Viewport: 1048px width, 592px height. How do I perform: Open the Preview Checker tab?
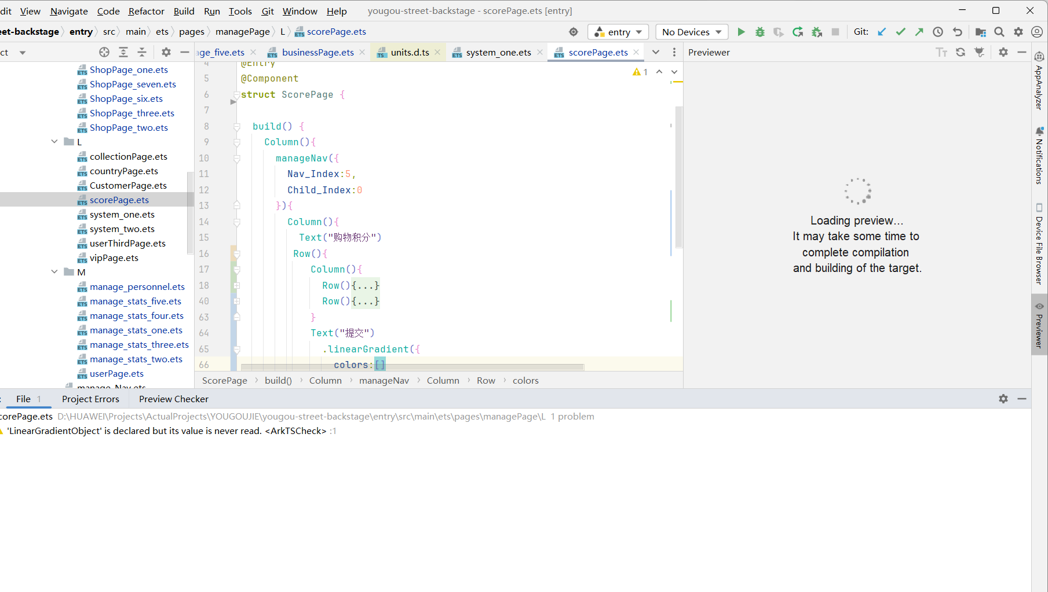173,399
